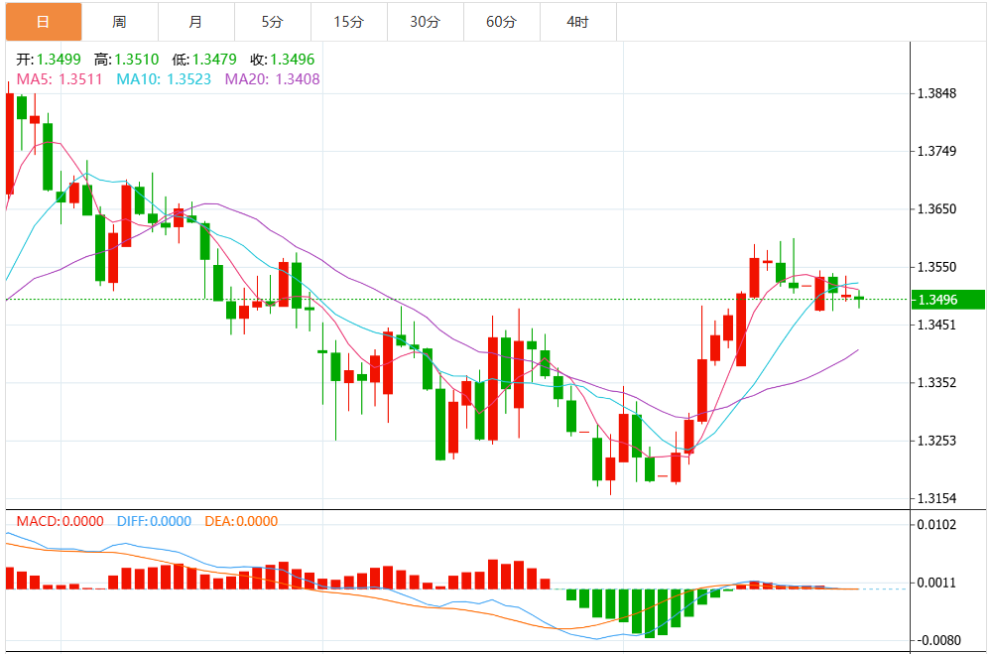Select the 30分 timeframe tab

coord(426,22)
